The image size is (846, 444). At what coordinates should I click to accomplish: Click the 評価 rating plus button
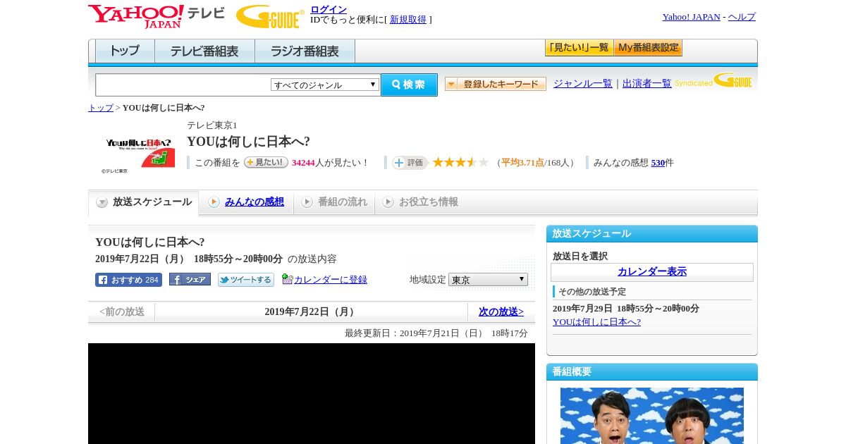(410, 163)
